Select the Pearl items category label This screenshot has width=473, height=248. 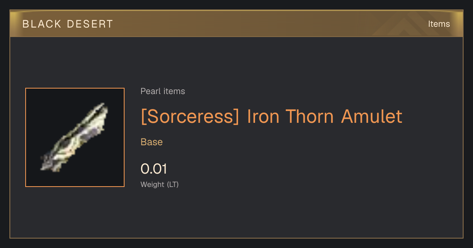tap(163, 91)
